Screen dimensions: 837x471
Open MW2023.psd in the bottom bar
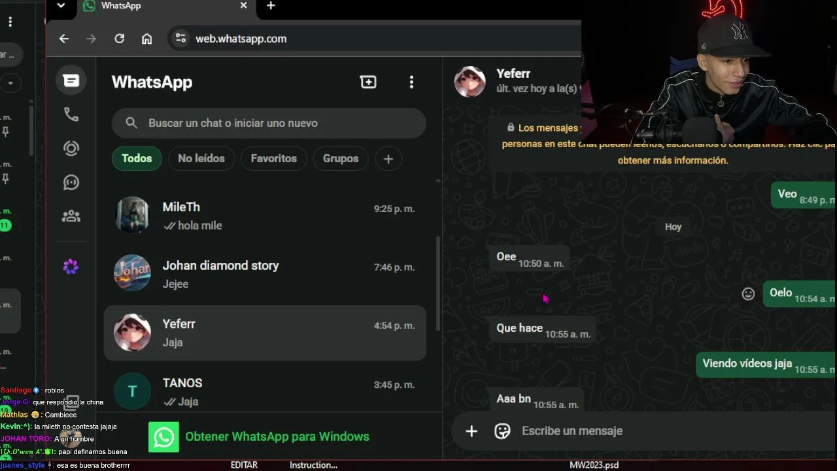594,465
